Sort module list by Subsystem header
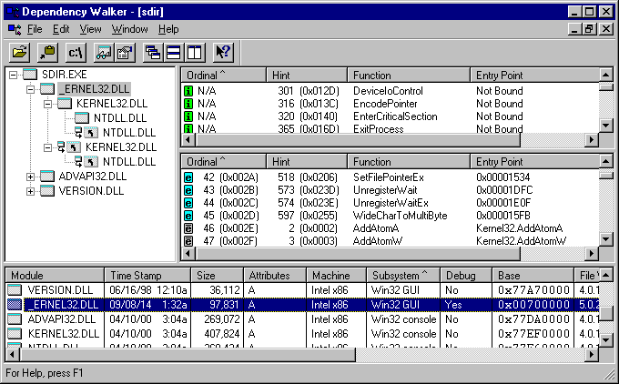This screenshot has width=619, height=384. point(403,276)
